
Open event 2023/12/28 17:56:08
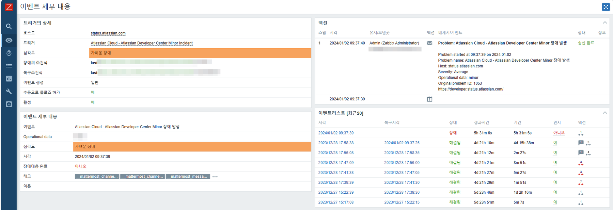(x=336, y=153)
